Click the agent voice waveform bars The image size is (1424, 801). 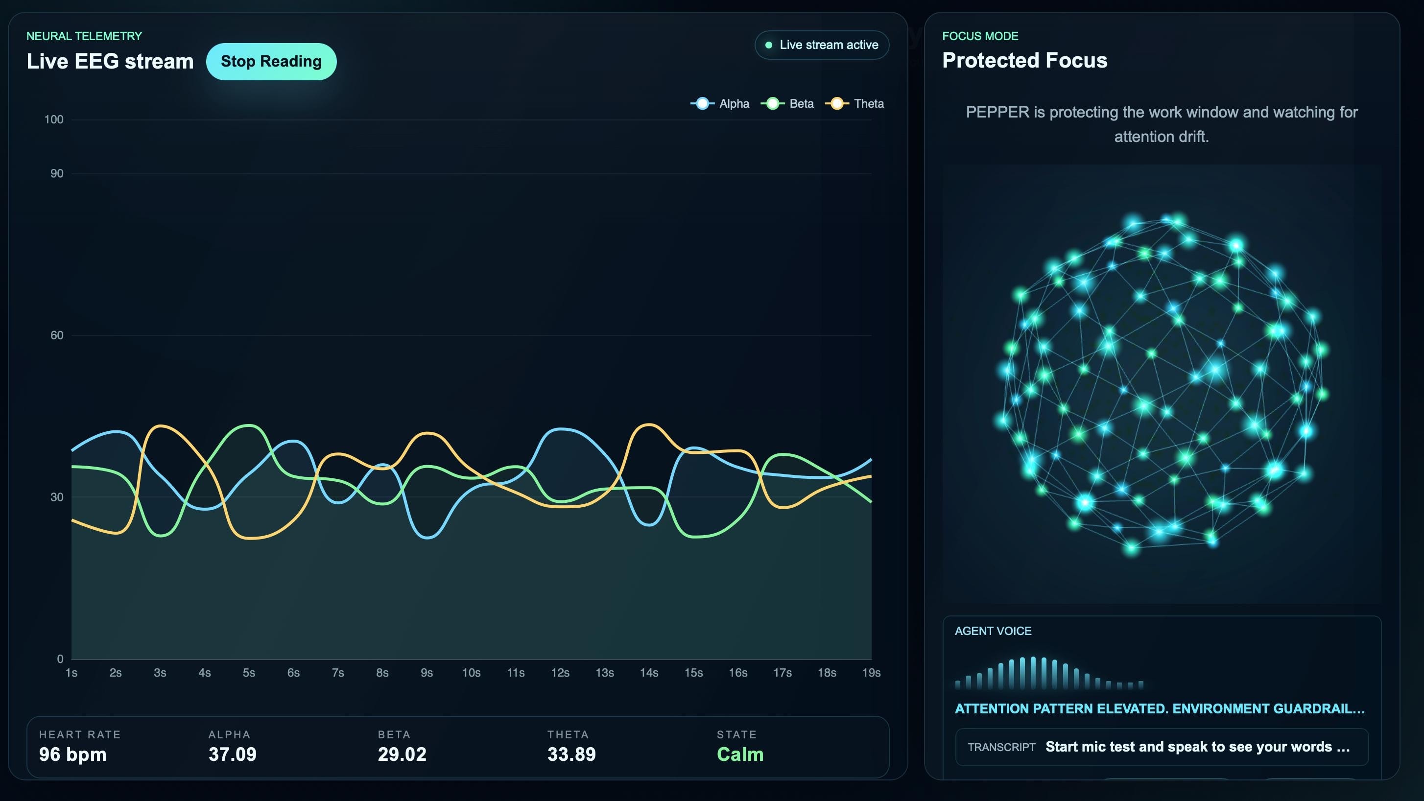point(1049,673)
